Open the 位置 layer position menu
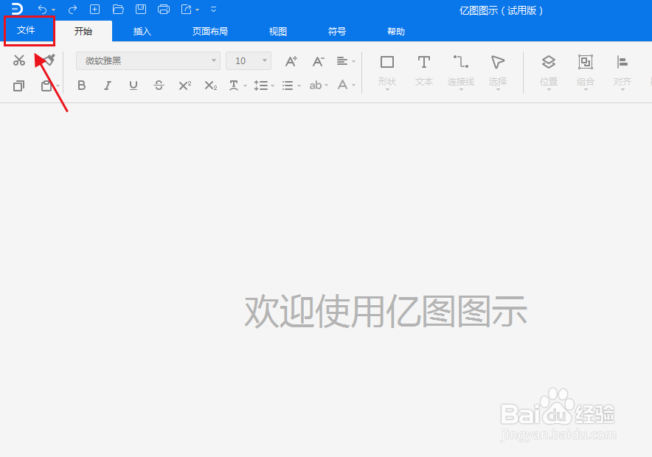The image size is (652, 457). coord(549,73)
